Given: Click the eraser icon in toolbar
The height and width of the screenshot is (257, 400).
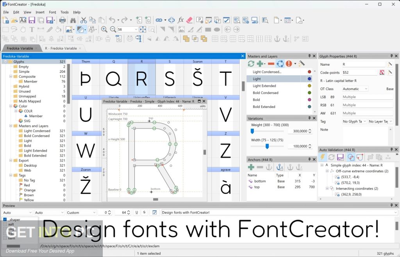Looking at the screenshot, I should tap(189, 20).
